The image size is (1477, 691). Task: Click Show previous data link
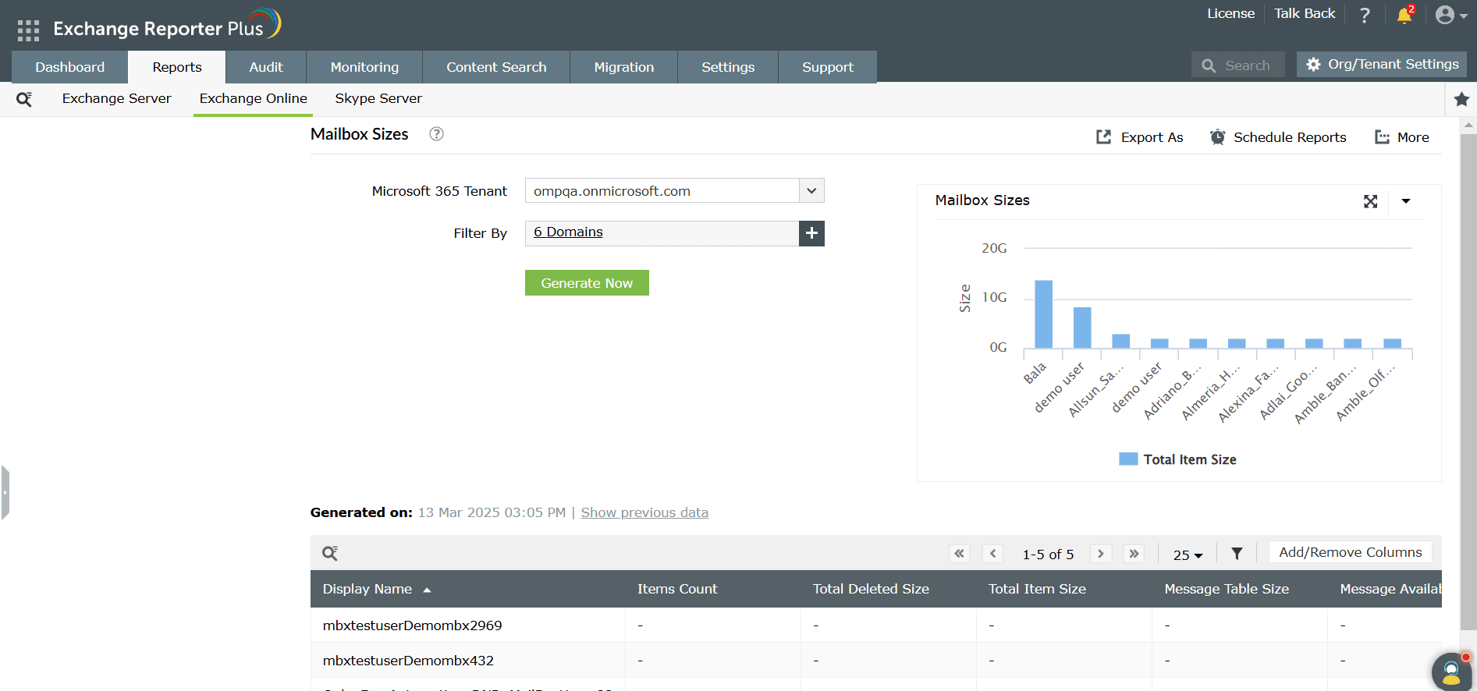click(644, 512)
